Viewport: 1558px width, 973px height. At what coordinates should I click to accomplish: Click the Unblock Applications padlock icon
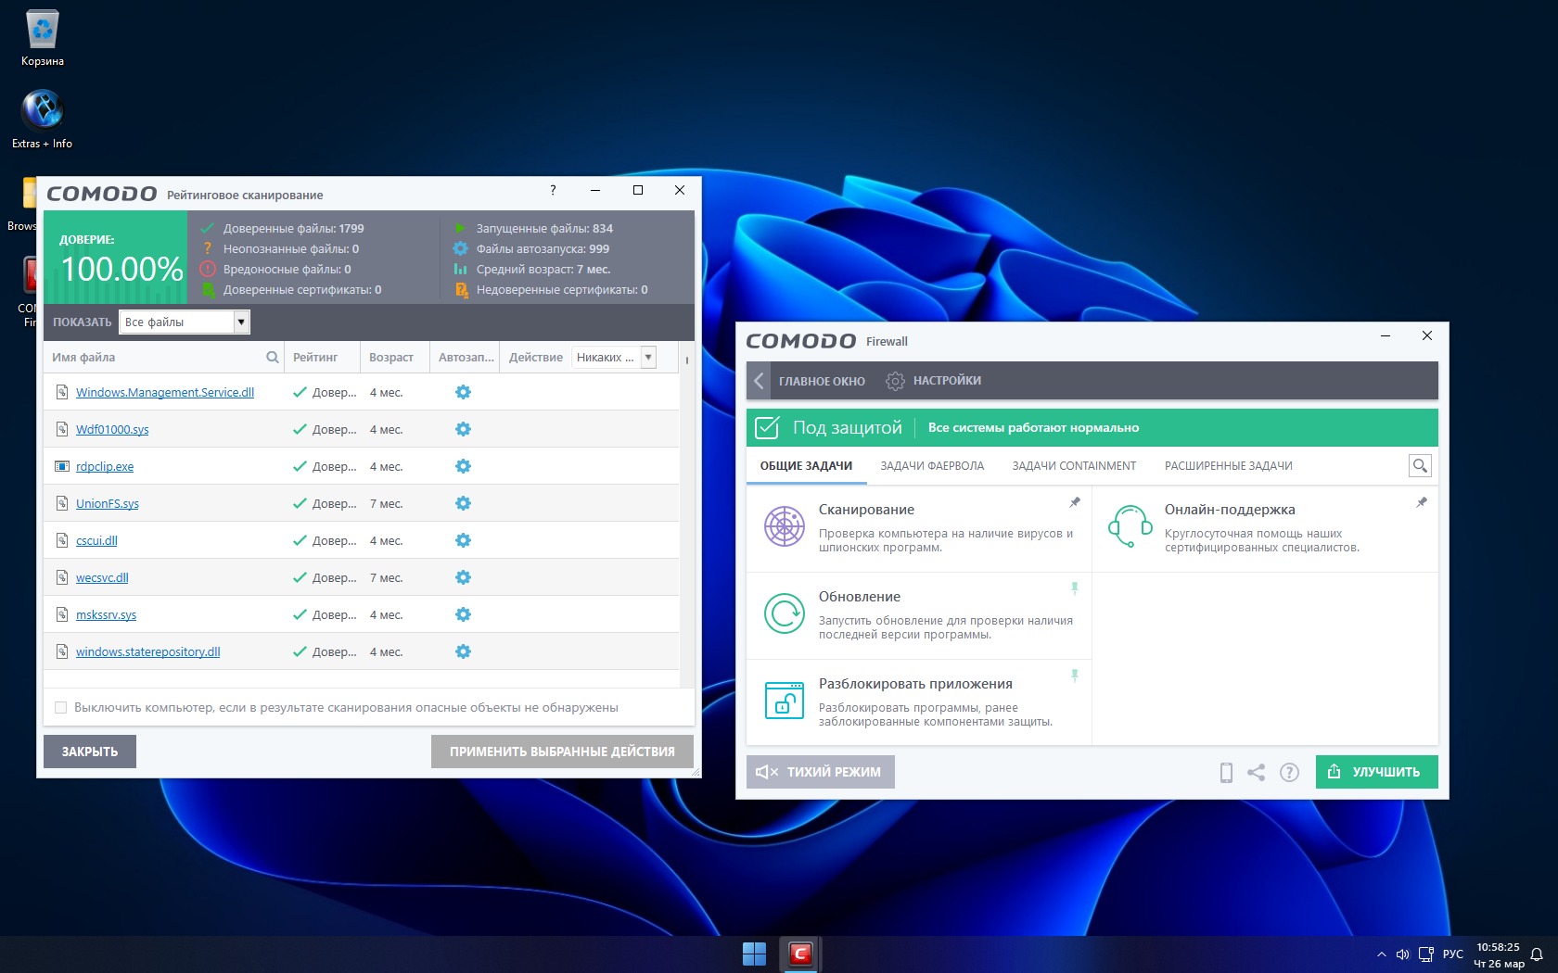(x=784, y=701)
